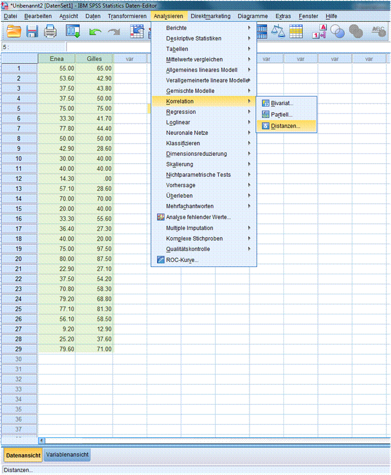The image size is (391, 475).
Task: Click the gray Redo arrow
Action: [114, 32]
